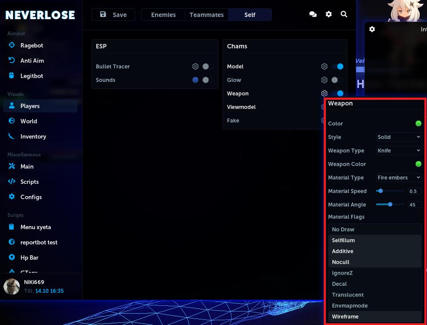This screenshot has width=427, height=325.
Task: Click the search magnifier icon
Action: tap(344, 14)
